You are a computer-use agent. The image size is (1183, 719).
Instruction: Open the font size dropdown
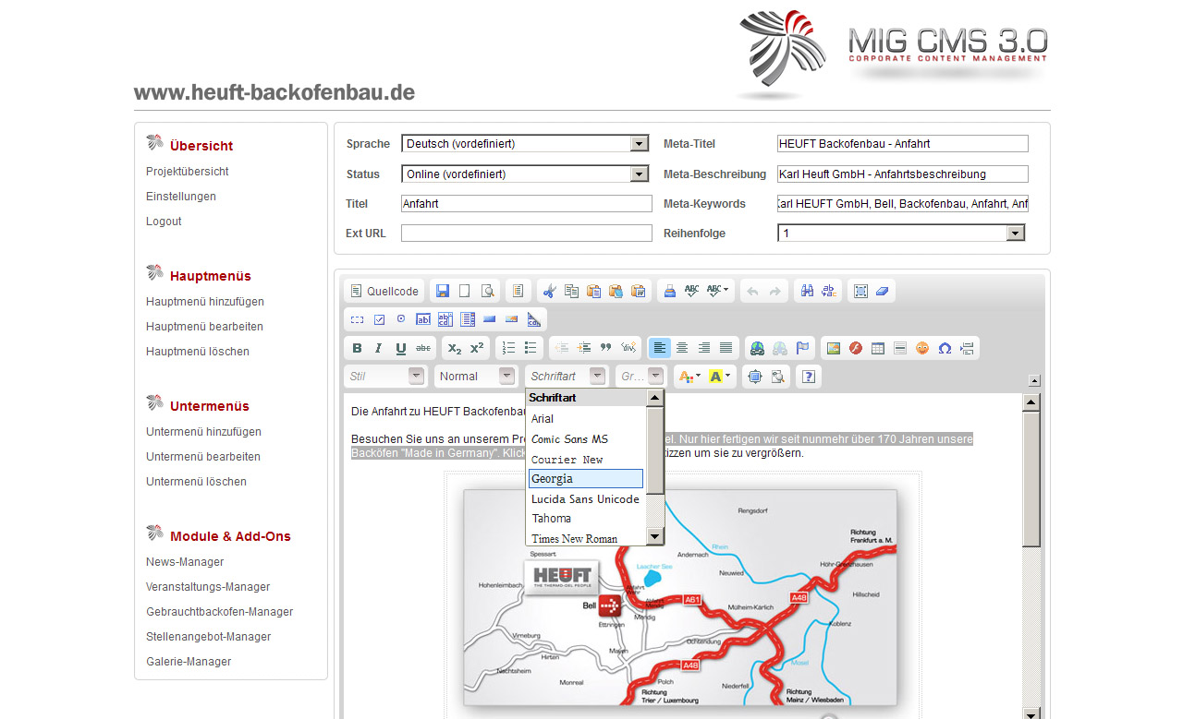pos(640,377)
